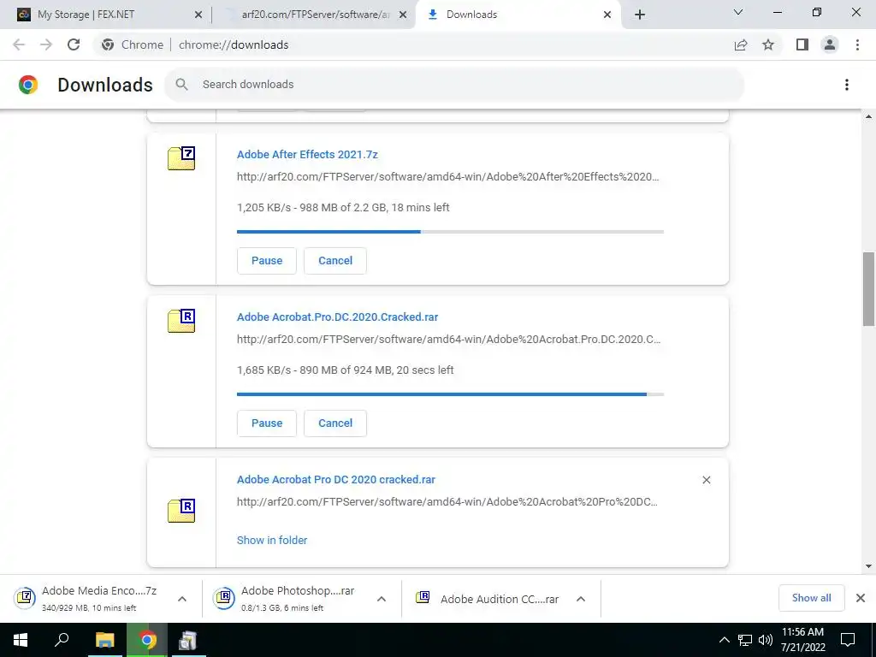Open the WinRAR taskbar app icon
The height and width of the screenshot is (657, 876).
point(187,640)
